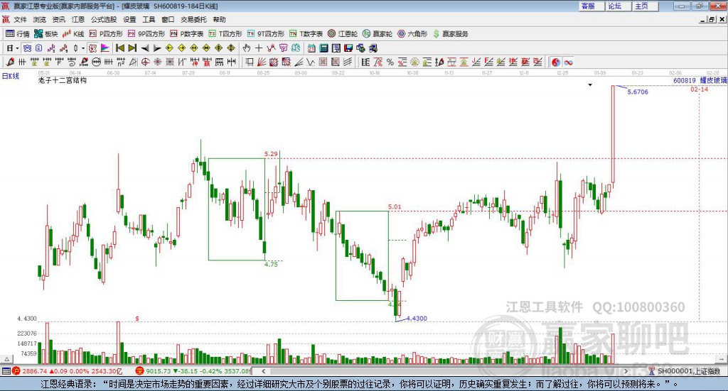Open the 9T四方形 tool
Screen dimensions: 728x391
pyautogui.click(x=266, y=34)
